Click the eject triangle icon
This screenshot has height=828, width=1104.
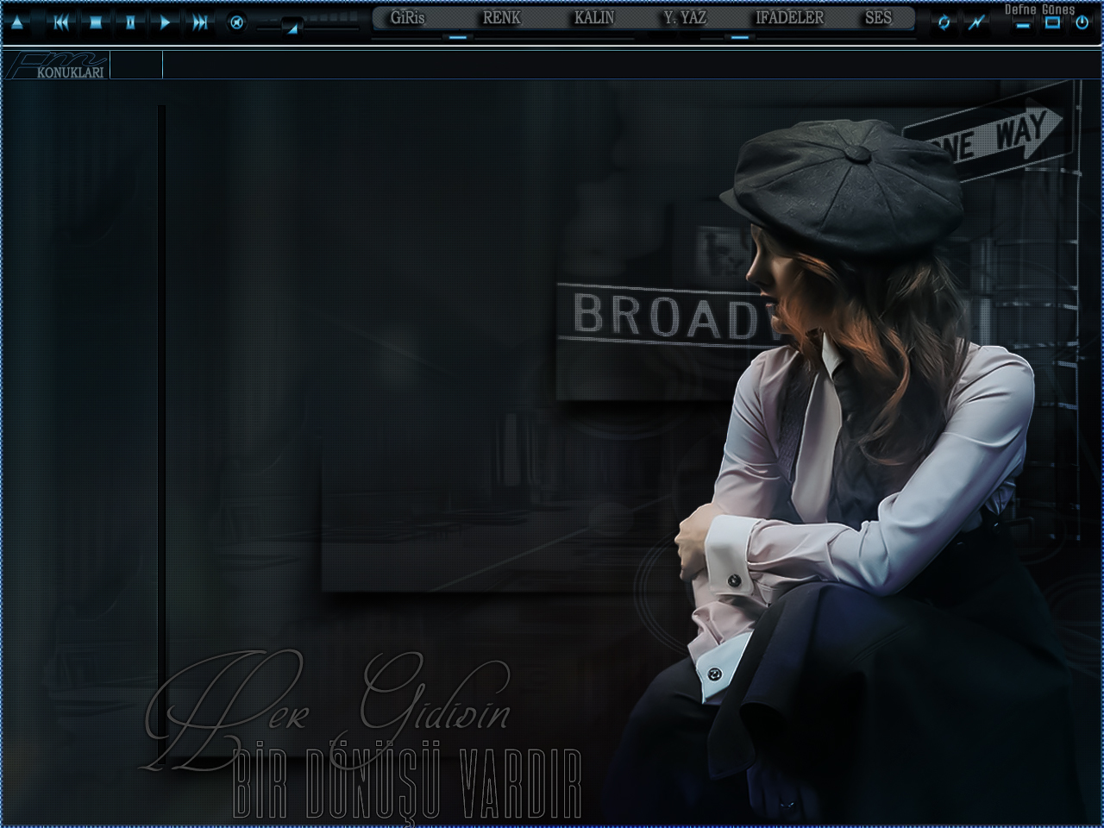point(16,23)
